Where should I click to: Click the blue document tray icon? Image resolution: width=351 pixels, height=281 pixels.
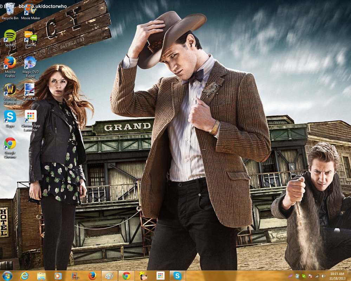click(x=297, y=276)
